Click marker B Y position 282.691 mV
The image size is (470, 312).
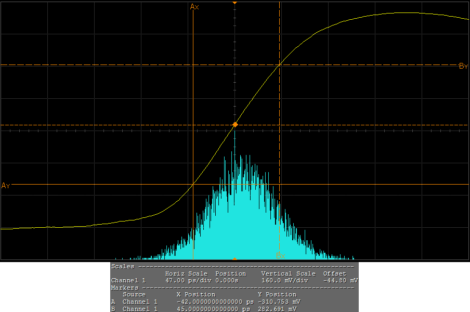[278, 309]
